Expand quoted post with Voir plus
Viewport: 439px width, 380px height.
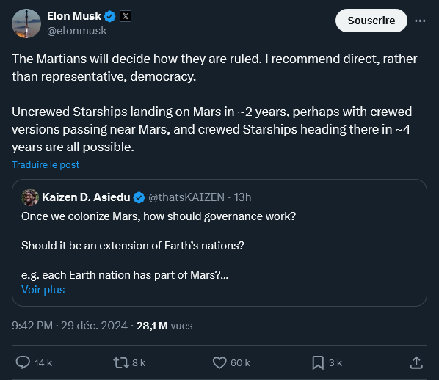(x=43, y=290)
